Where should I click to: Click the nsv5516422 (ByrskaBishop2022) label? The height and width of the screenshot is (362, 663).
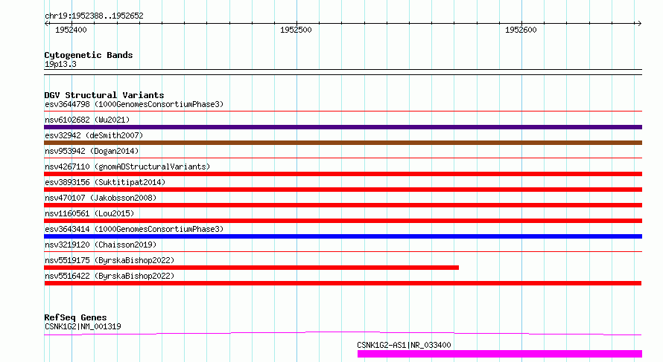[x=110, y=276]
